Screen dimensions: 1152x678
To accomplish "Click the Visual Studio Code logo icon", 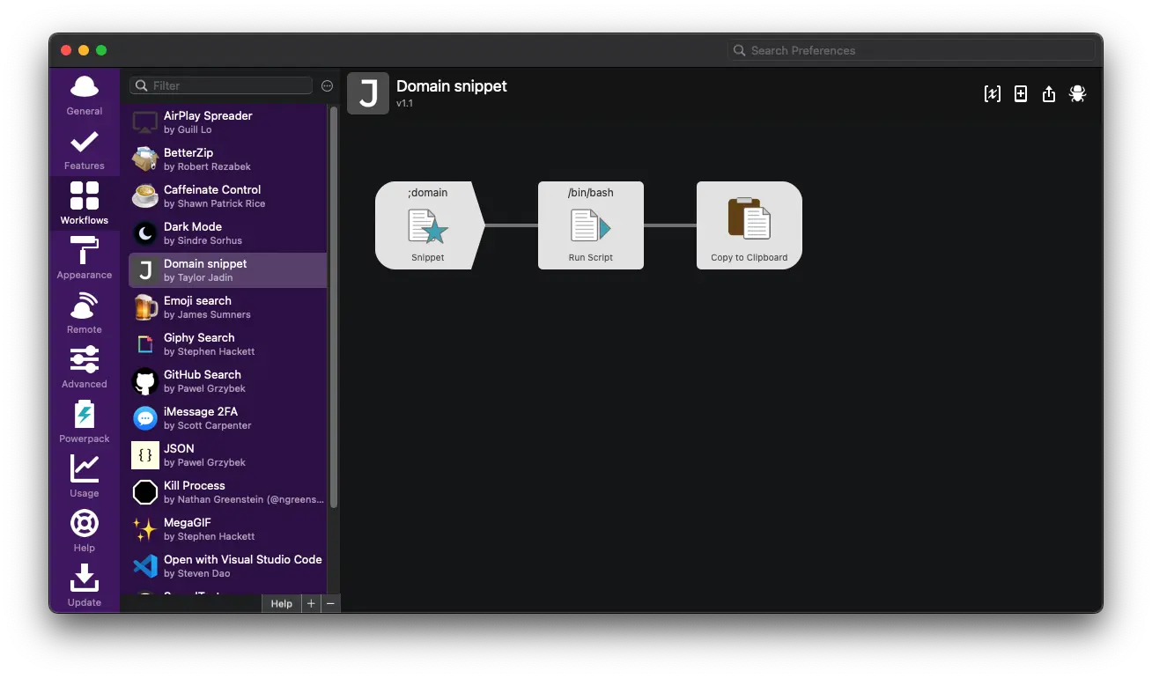I will [145, 566].
